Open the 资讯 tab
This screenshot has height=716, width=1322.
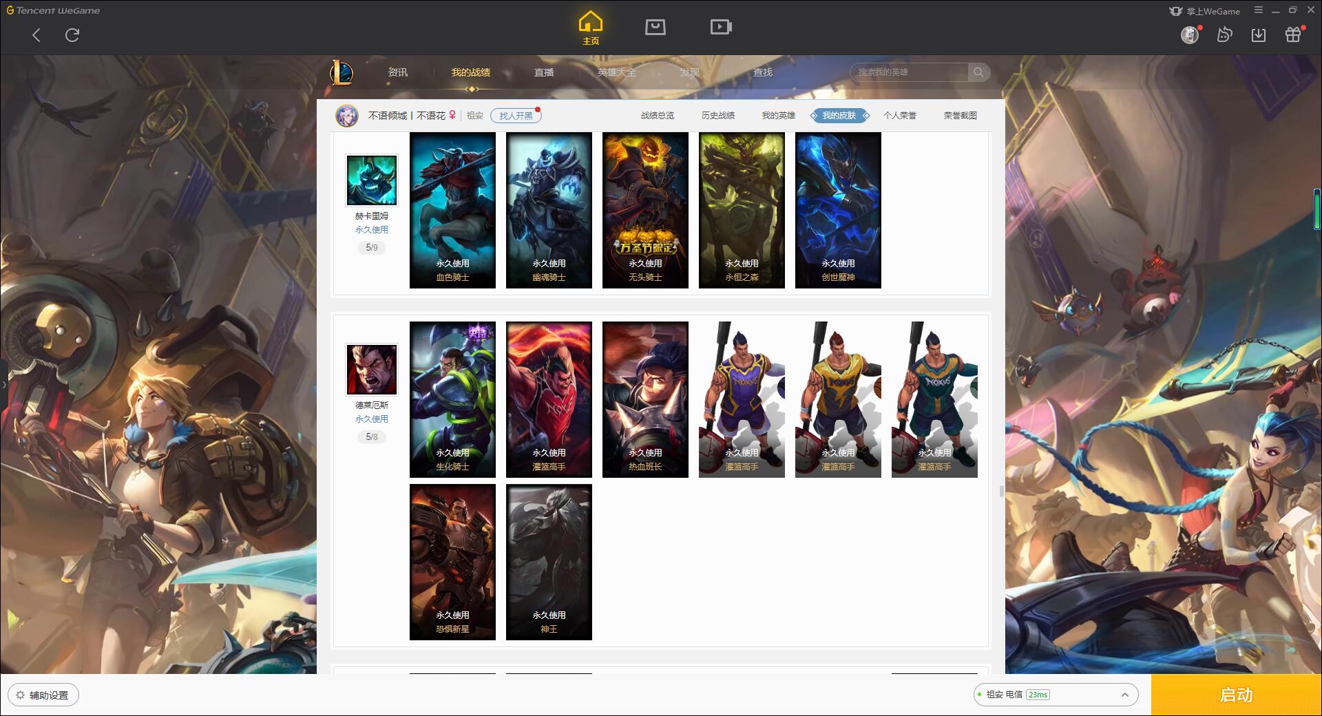click(397, 72)
